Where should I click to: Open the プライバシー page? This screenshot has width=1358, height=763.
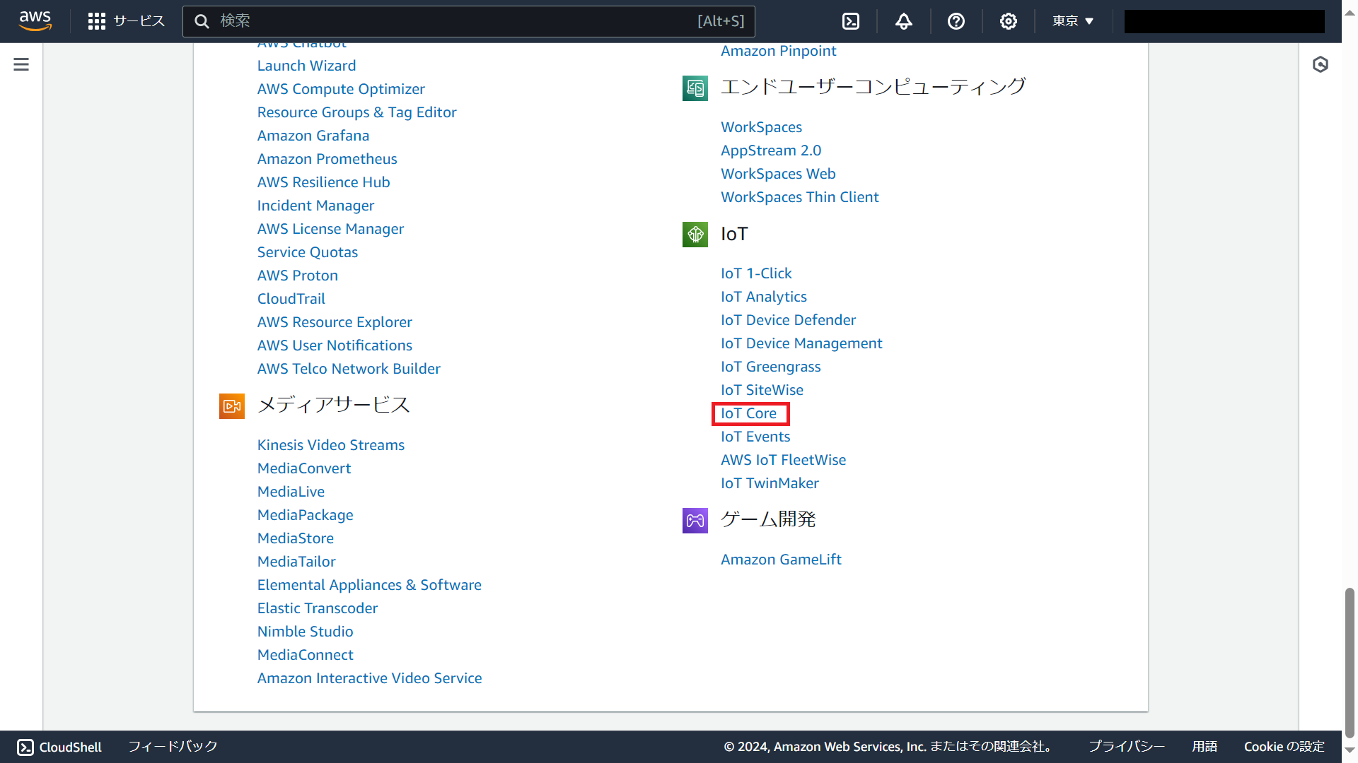coord(1126,746)
